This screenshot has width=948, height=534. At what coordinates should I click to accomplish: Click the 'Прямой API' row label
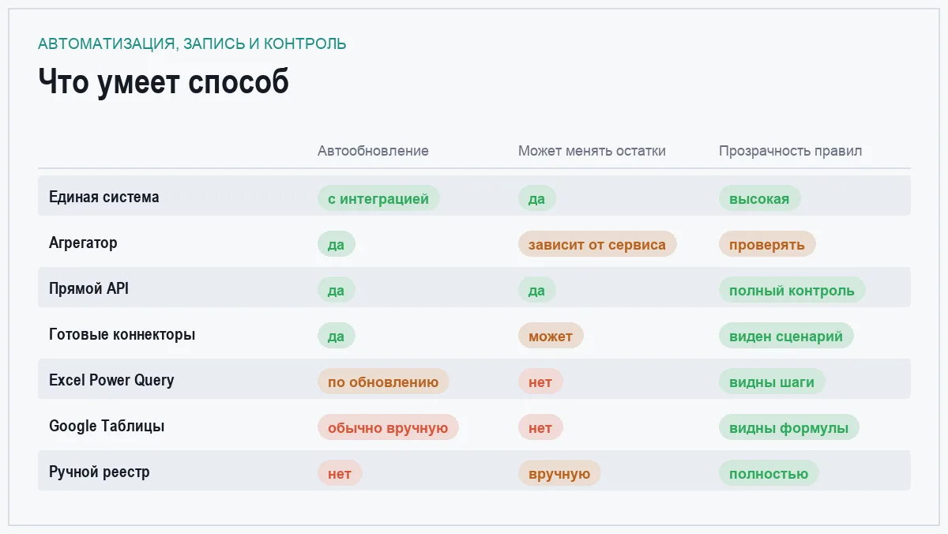[88, 288]
